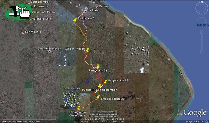The image size is (209, 123).
Task: Click the Empalme Ruta 20 yellow pushpin
Action: pos(98,97)
